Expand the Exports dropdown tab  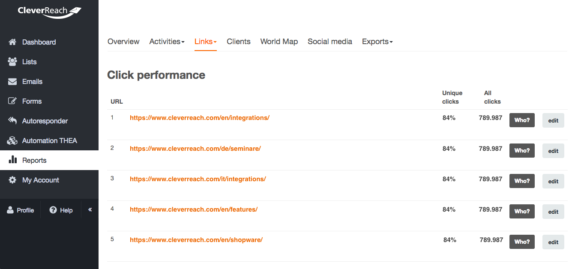[x=377, y=42]
